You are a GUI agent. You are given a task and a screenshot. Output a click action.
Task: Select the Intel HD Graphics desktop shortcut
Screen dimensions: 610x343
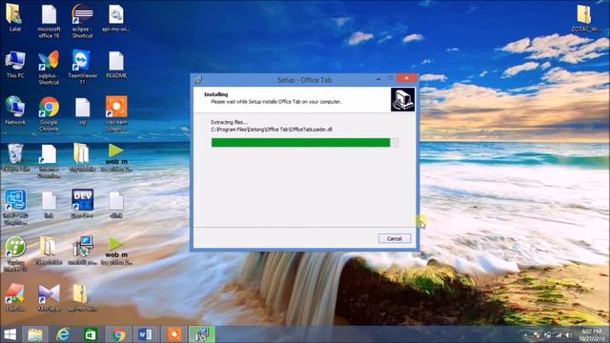pos(15,208)
